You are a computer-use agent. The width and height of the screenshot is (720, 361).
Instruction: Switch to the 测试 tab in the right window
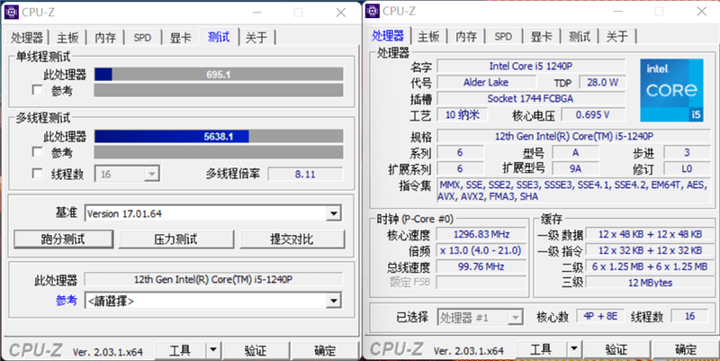579,36
